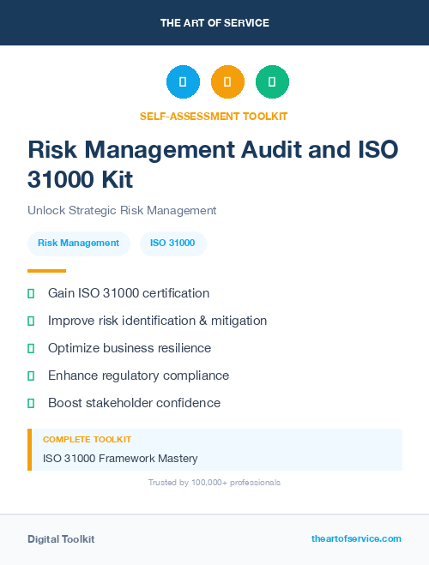
Task: Click the subtitle Unlock Strategic Risk Management
Action: [122, 210]
